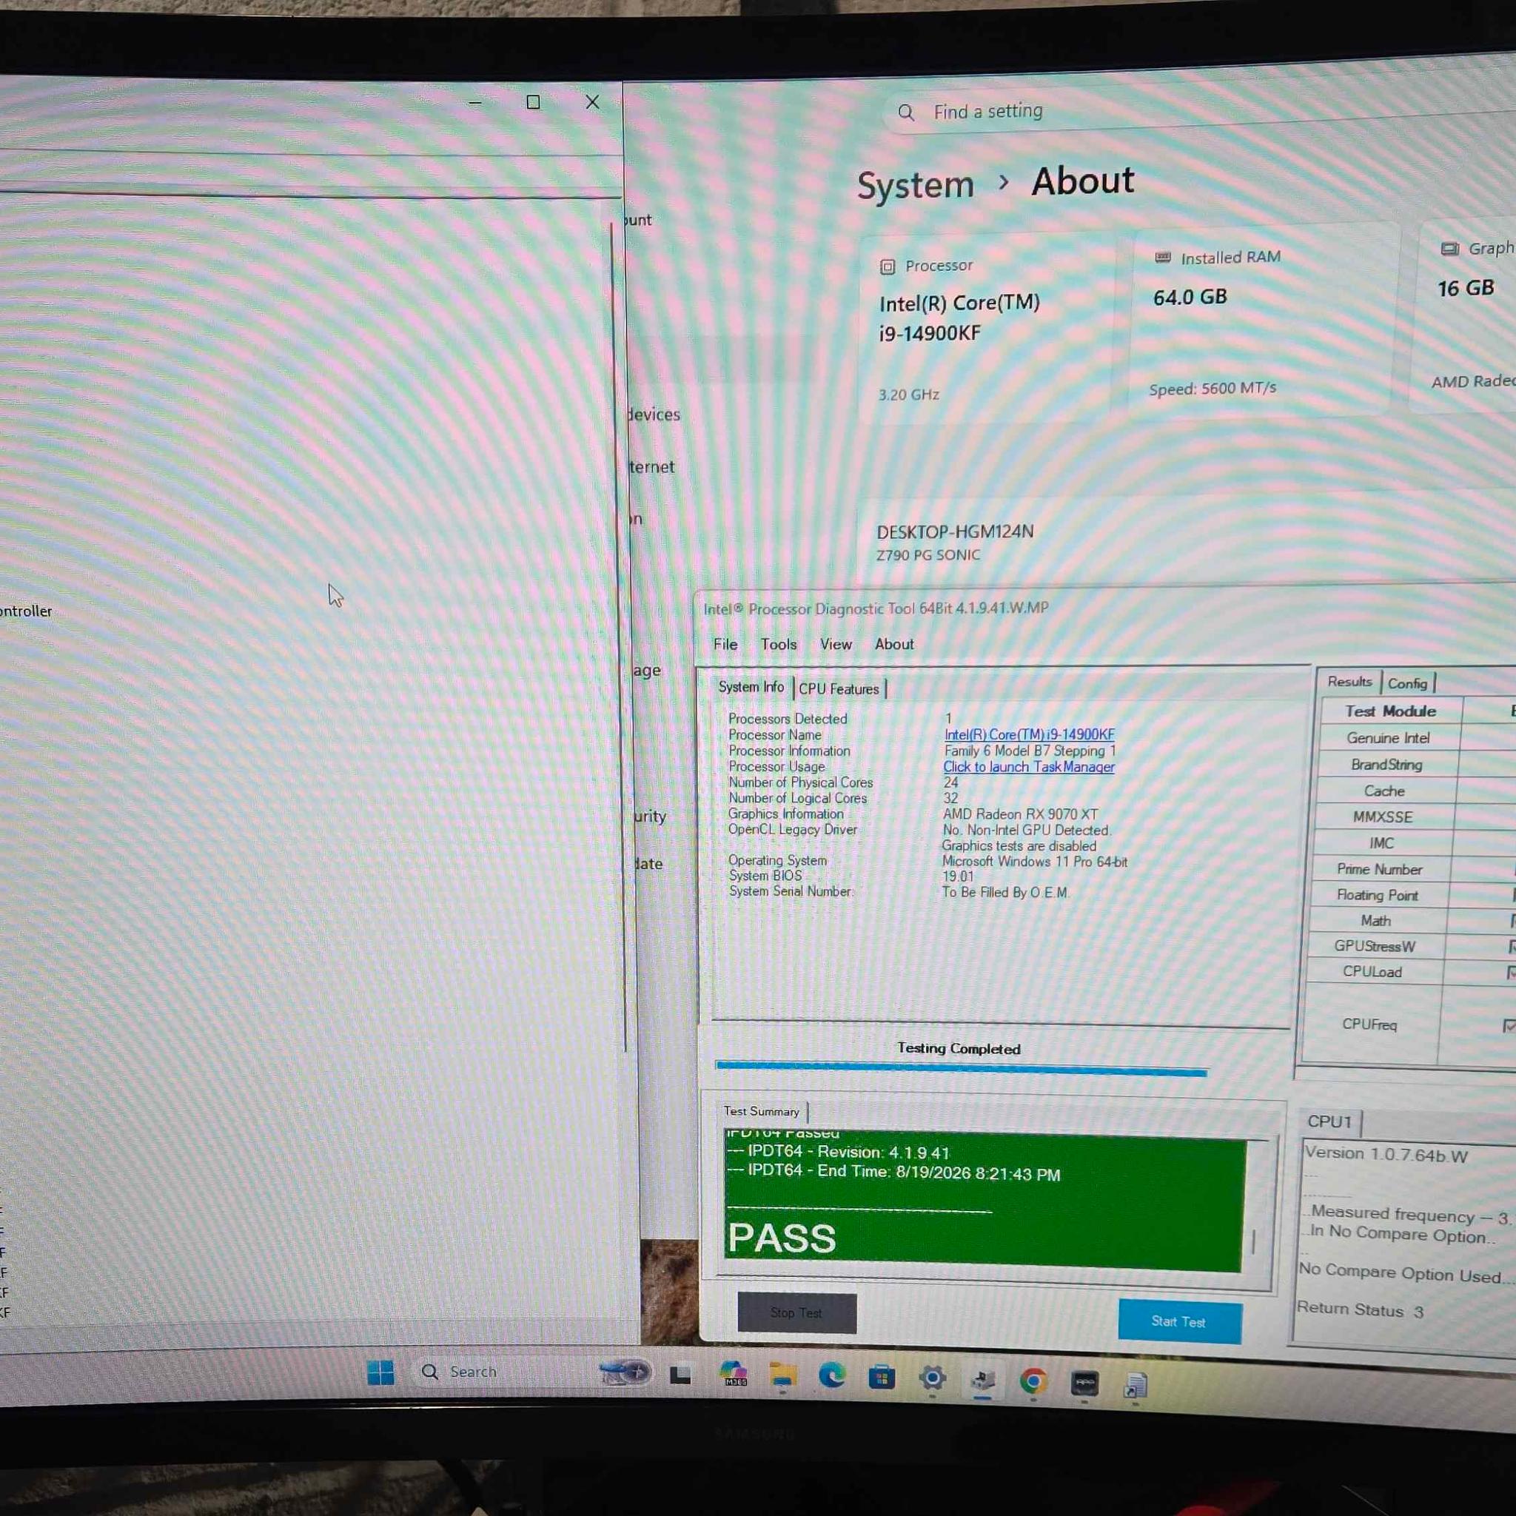Click the 'Speed: 5600 MT/s' text
This screenshot has width=1516, height=1516.
tap(1213, 389)
